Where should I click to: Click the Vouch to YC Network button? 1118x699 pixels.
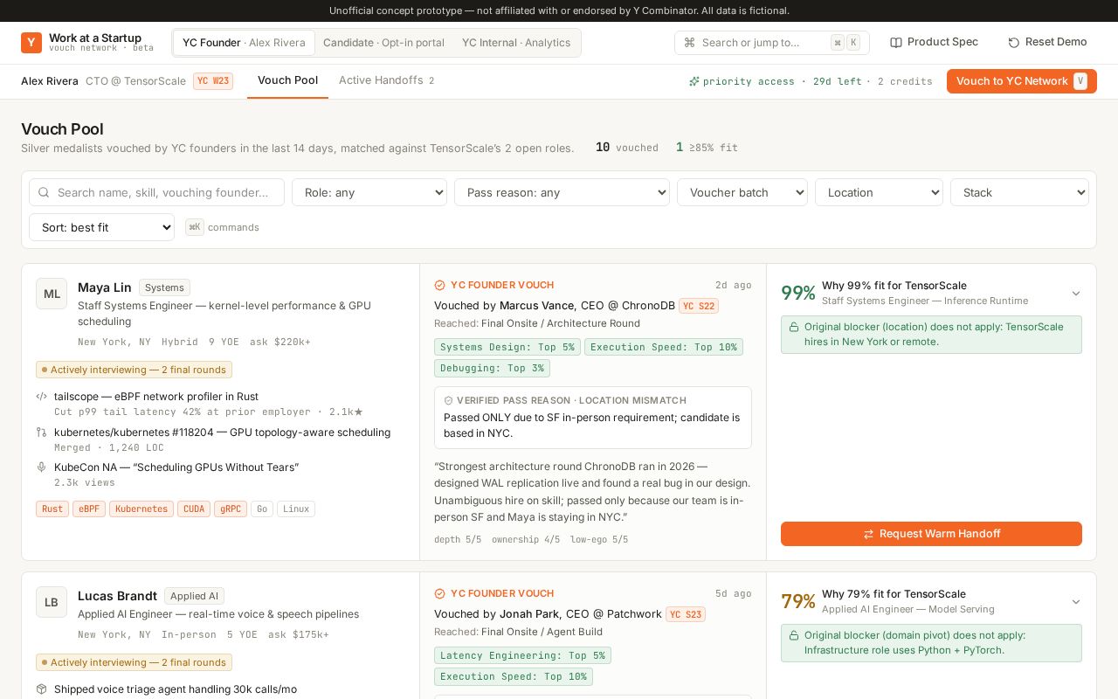(1021, 81)
